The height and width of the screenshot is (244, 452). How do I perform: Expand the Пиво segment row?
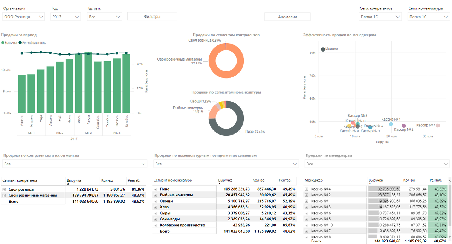pos(156,189)
